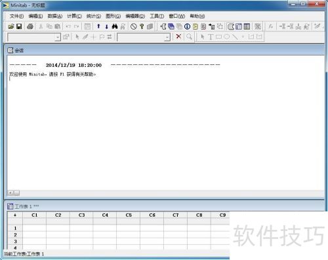The width and height of the screenshot is (328, 260).
Task: Click the Show History yellow icon
Action: pos(195,26)
